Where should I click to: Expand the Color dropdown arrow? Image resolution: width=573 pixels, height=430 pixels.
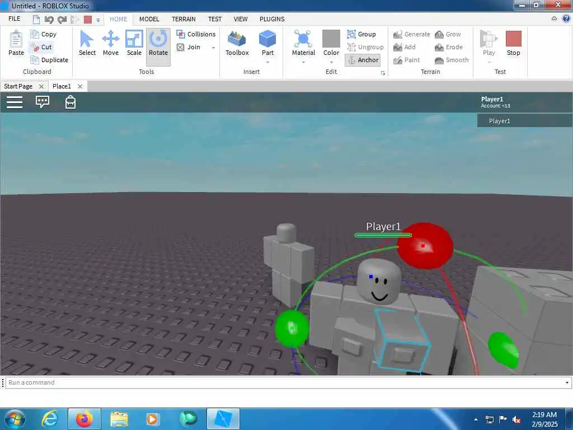(331, 62)
